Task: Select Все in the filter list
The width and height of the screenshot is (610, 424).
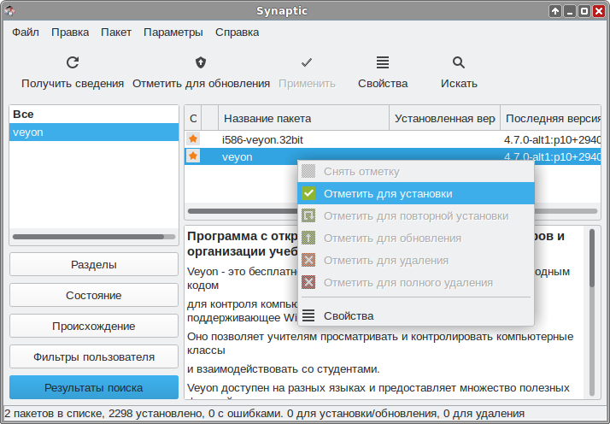Action: (x=94, y=115)
